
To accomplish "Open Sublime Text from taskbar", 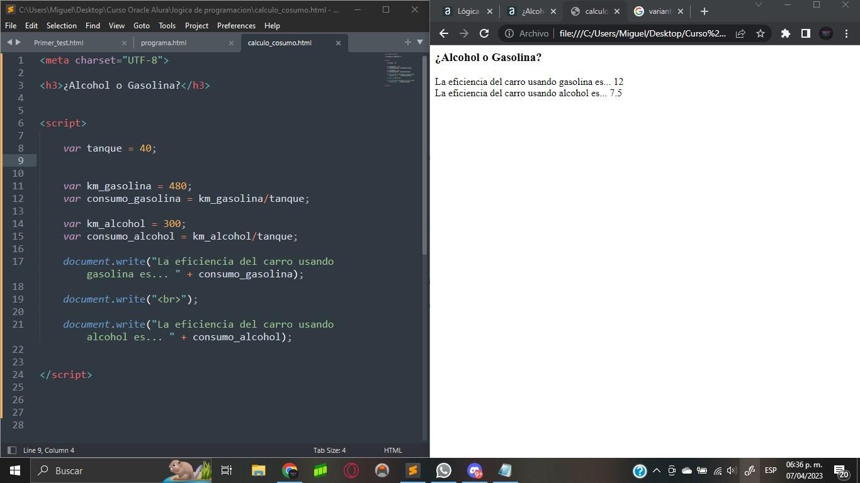I will [x=413, y=470].
